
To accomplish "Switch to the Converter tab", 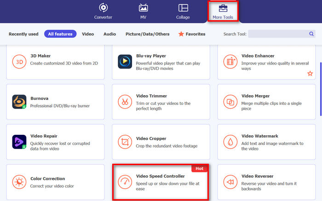I will click(103, 11).
